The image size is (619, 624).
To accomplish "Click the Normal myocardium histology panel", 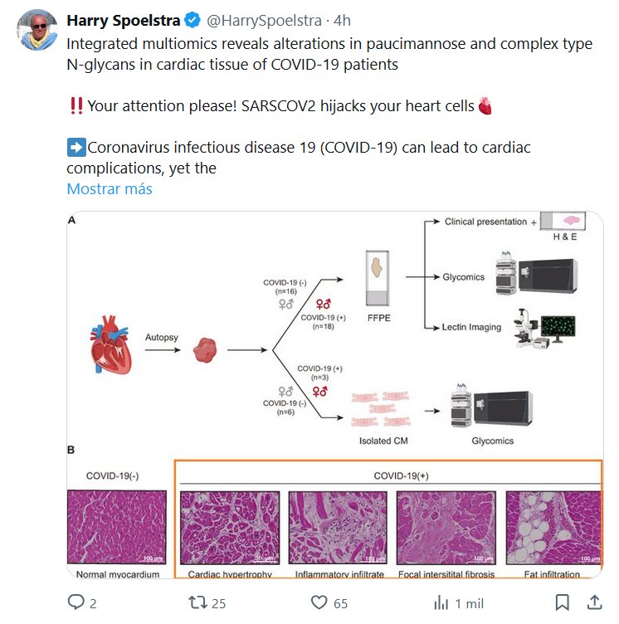I will 115,527.
